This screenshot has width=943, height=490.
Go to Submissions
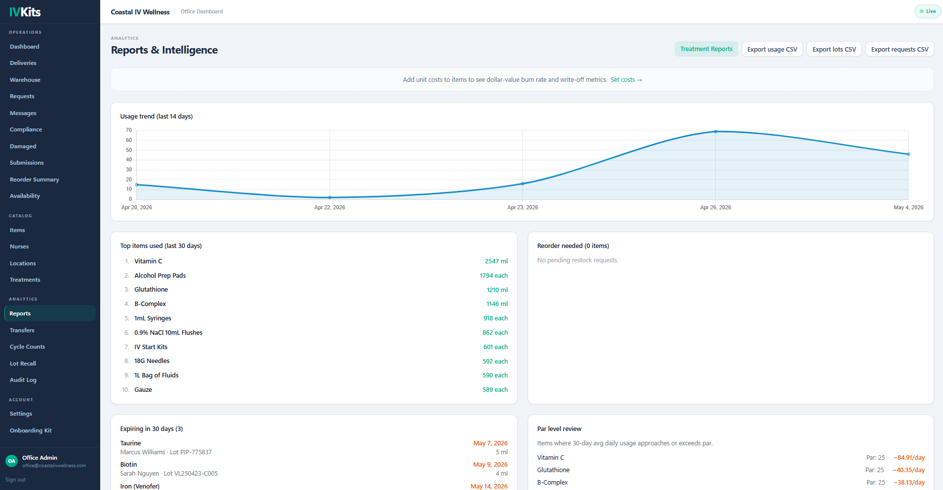27,163
